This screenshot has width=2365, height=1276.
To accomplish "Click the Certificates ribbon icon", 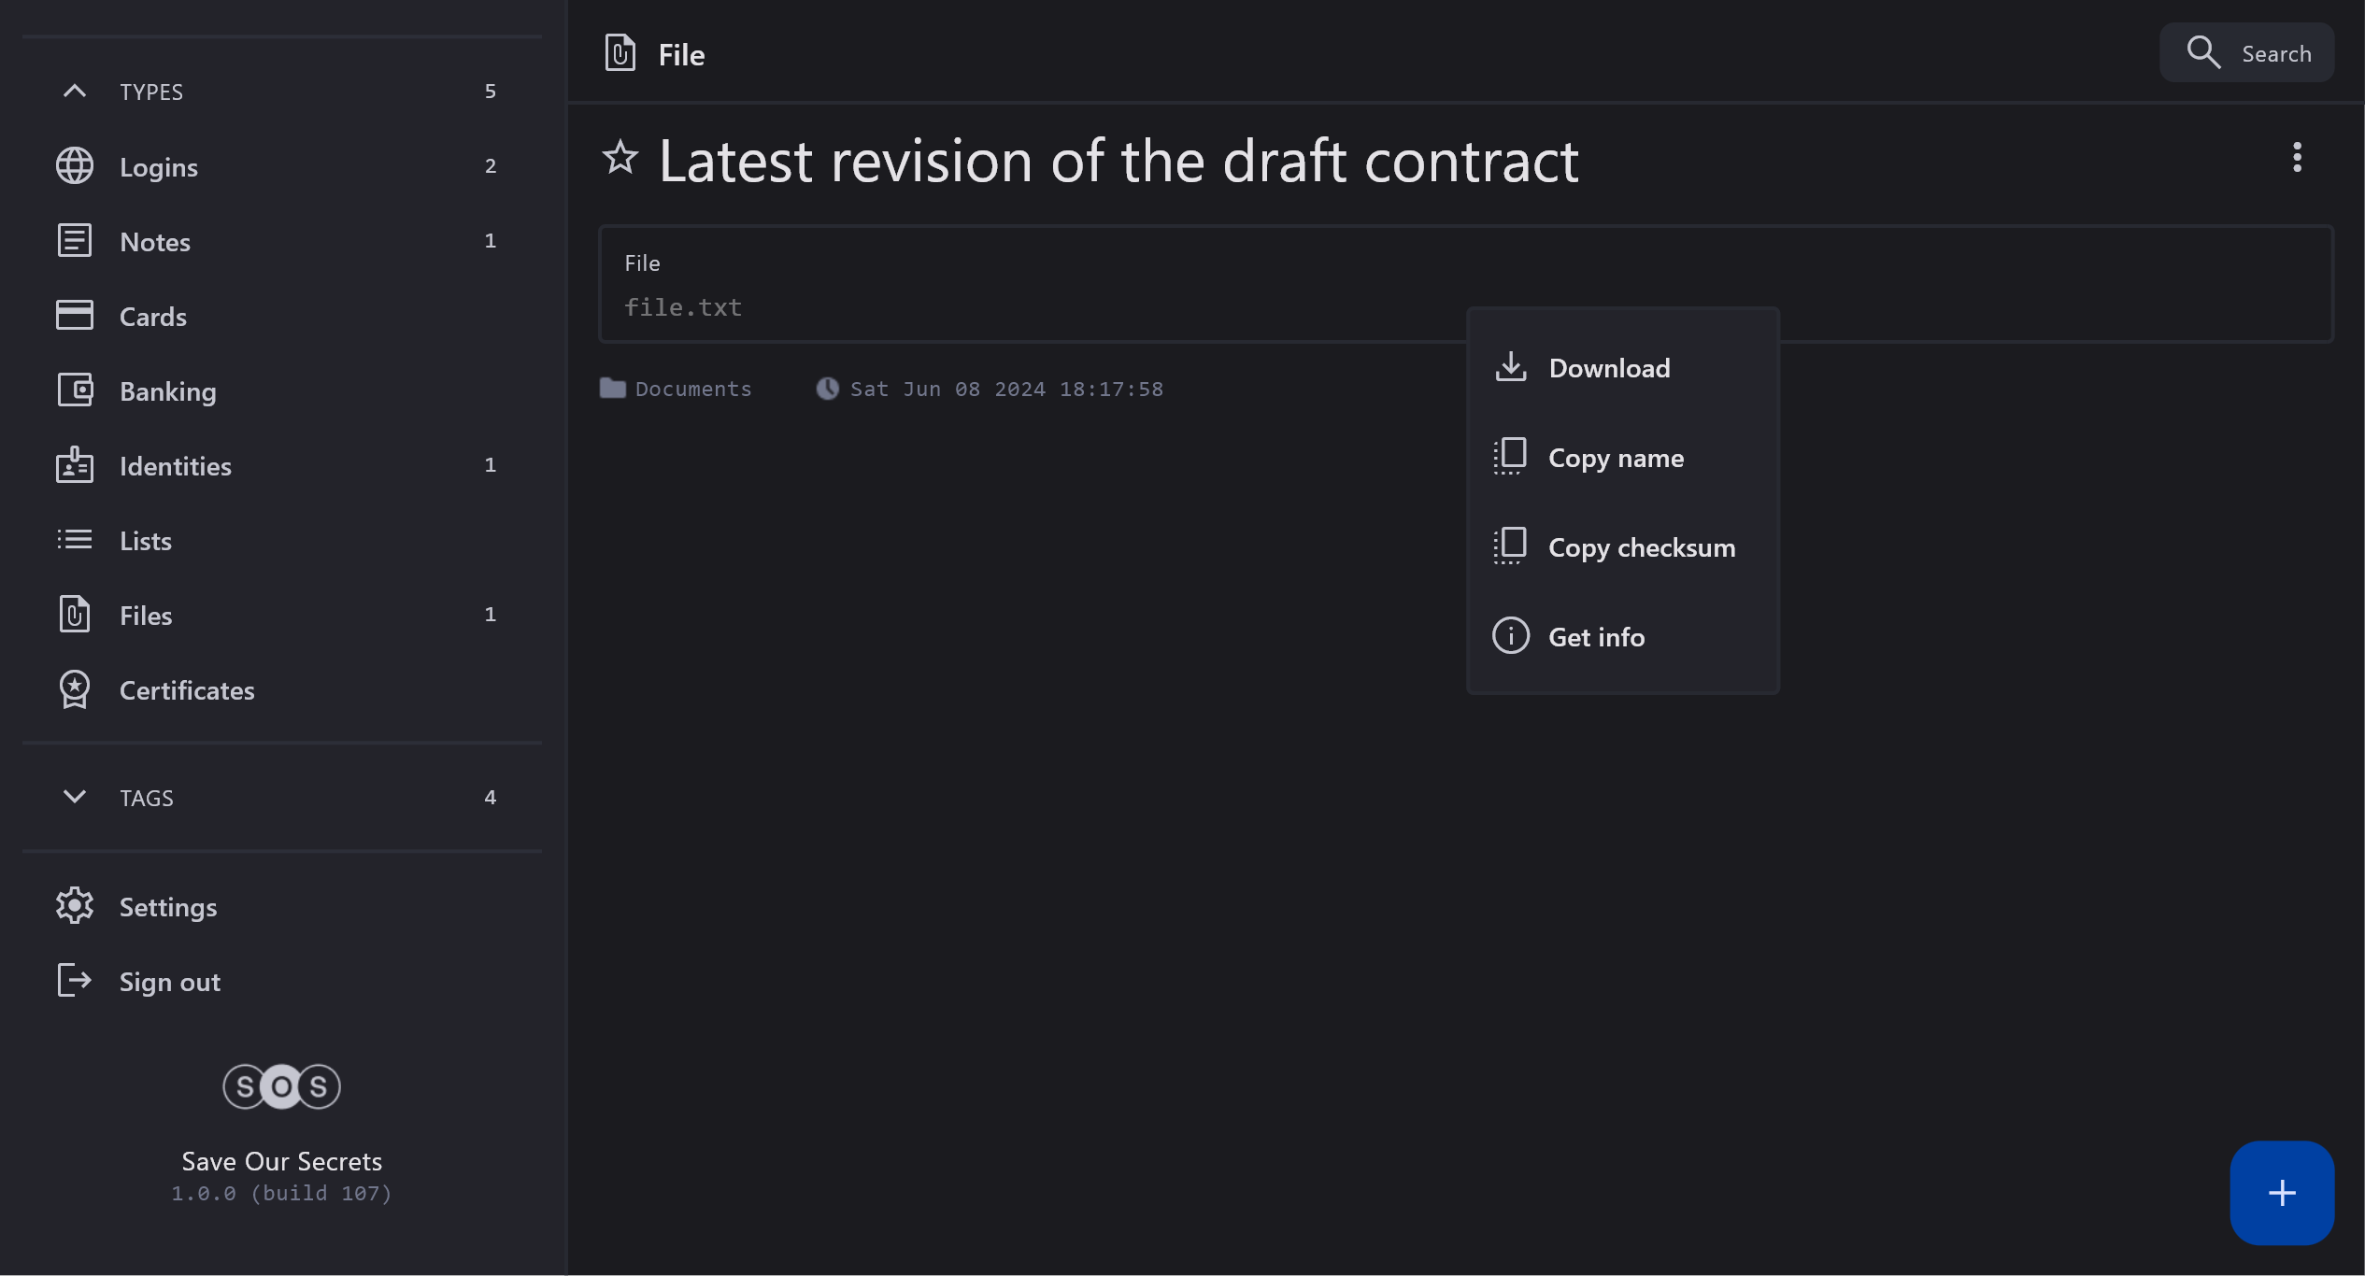I will [75, 690].
